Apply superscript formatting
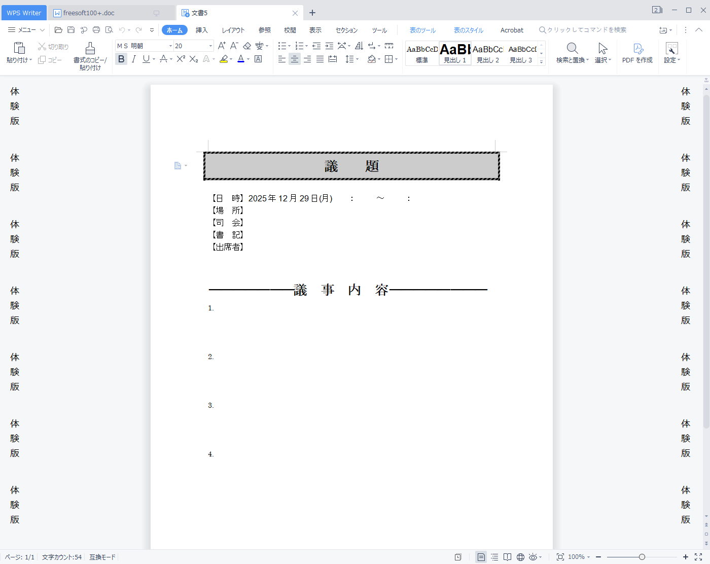 (181, 59)
